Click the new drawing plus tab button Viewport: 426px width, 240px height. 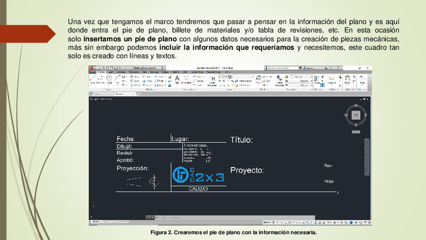(x=139, y=94)
